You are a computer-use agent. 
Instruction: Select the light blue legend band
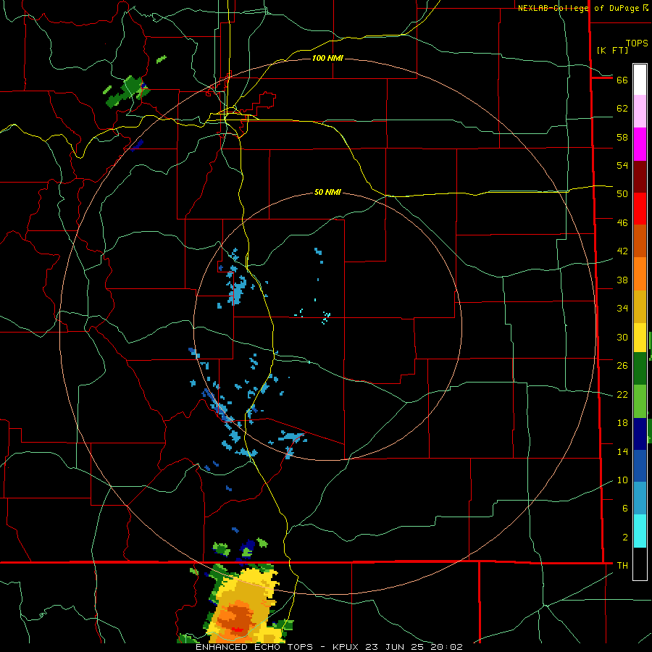[x=640, y=498]
